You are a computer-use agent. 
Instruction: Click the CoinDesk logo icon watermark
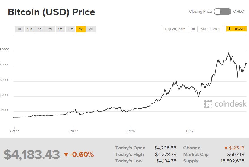coord(208,104)
